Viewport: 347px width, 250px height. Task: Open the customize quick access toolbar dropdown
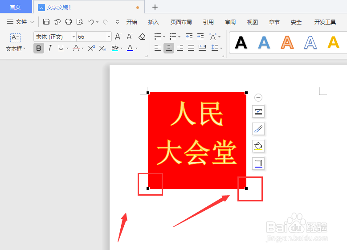point(117,22)
